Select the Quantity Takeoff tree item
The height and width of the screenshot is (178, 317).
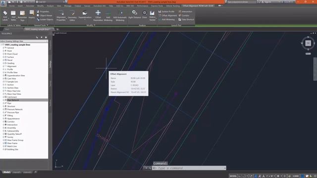tap(14, 134)
